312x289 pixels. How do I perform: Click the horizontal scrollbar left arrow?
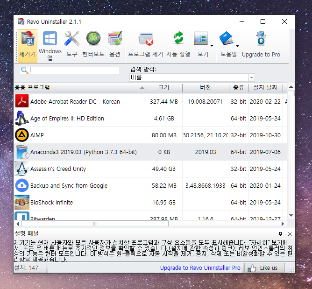(17, 224)
